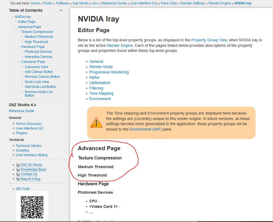Visit DAZ 3D Home link
Image resolution: width=273 pixels, height=222 pixels.
31,165
